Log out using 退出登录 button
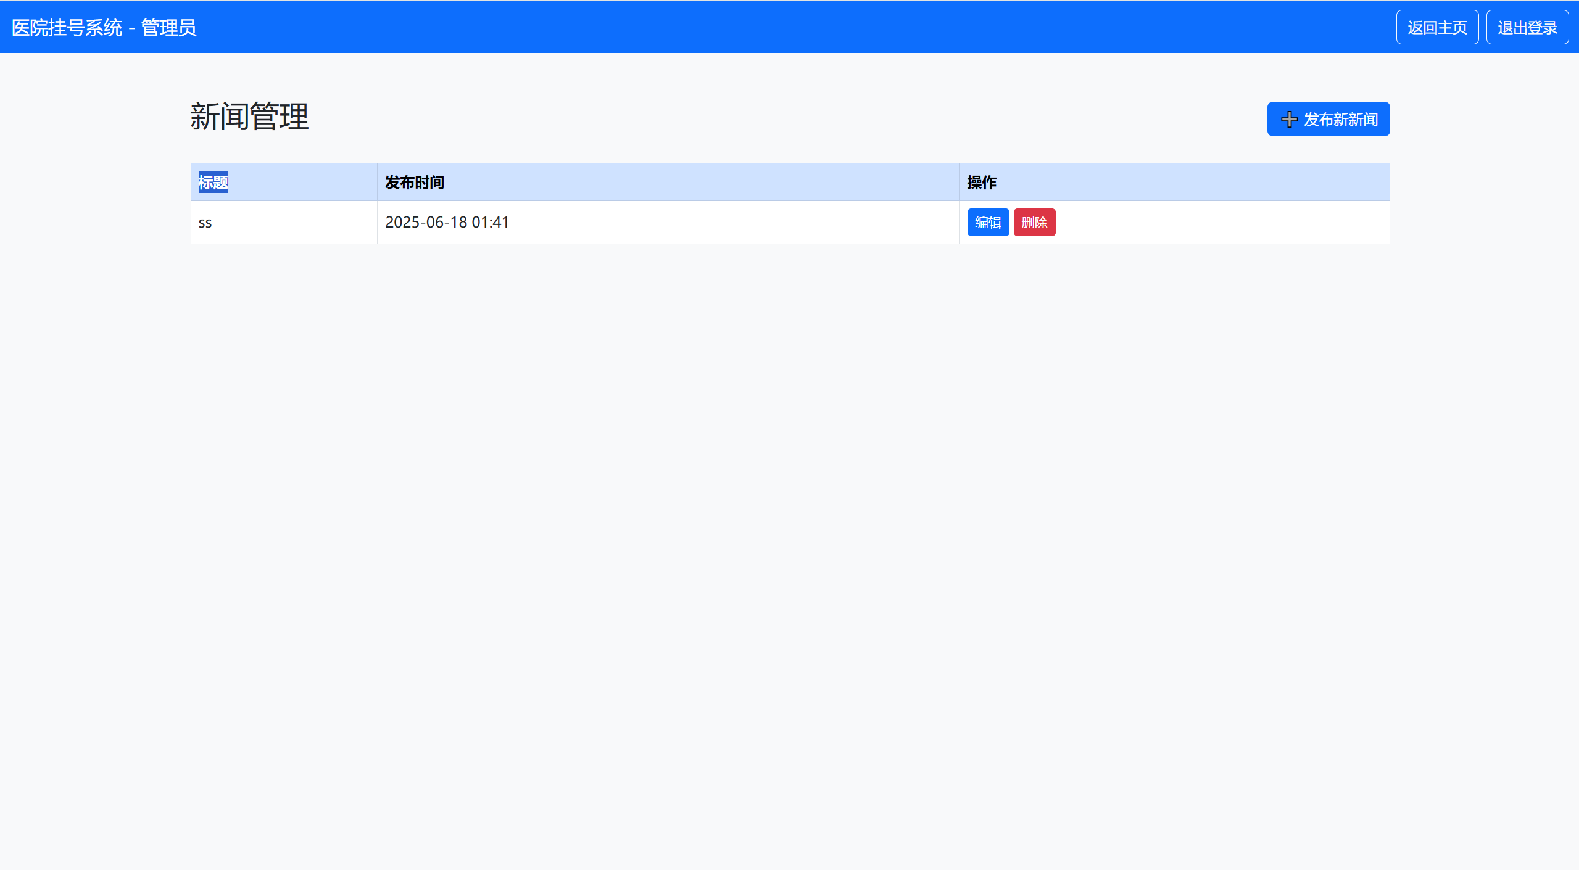 [1527, 28]
